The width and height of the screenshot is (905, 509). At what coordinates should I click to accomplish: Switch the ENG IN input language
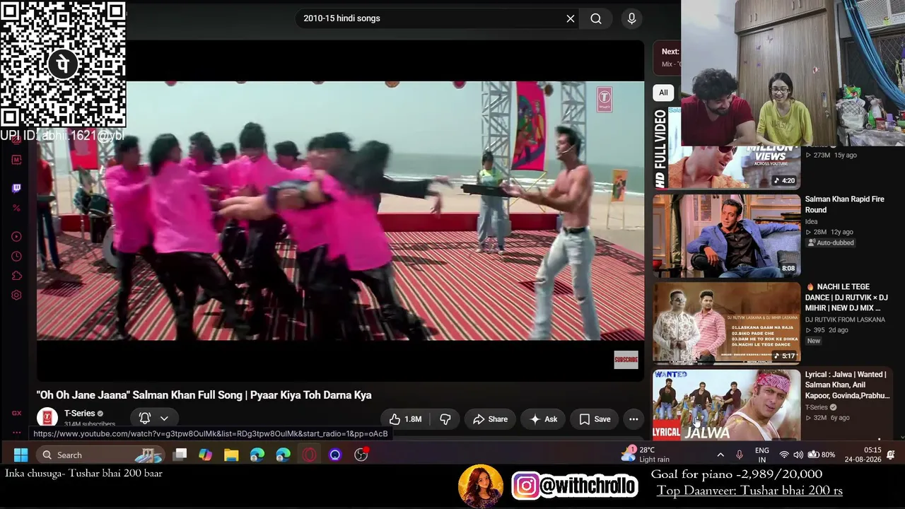761,455
